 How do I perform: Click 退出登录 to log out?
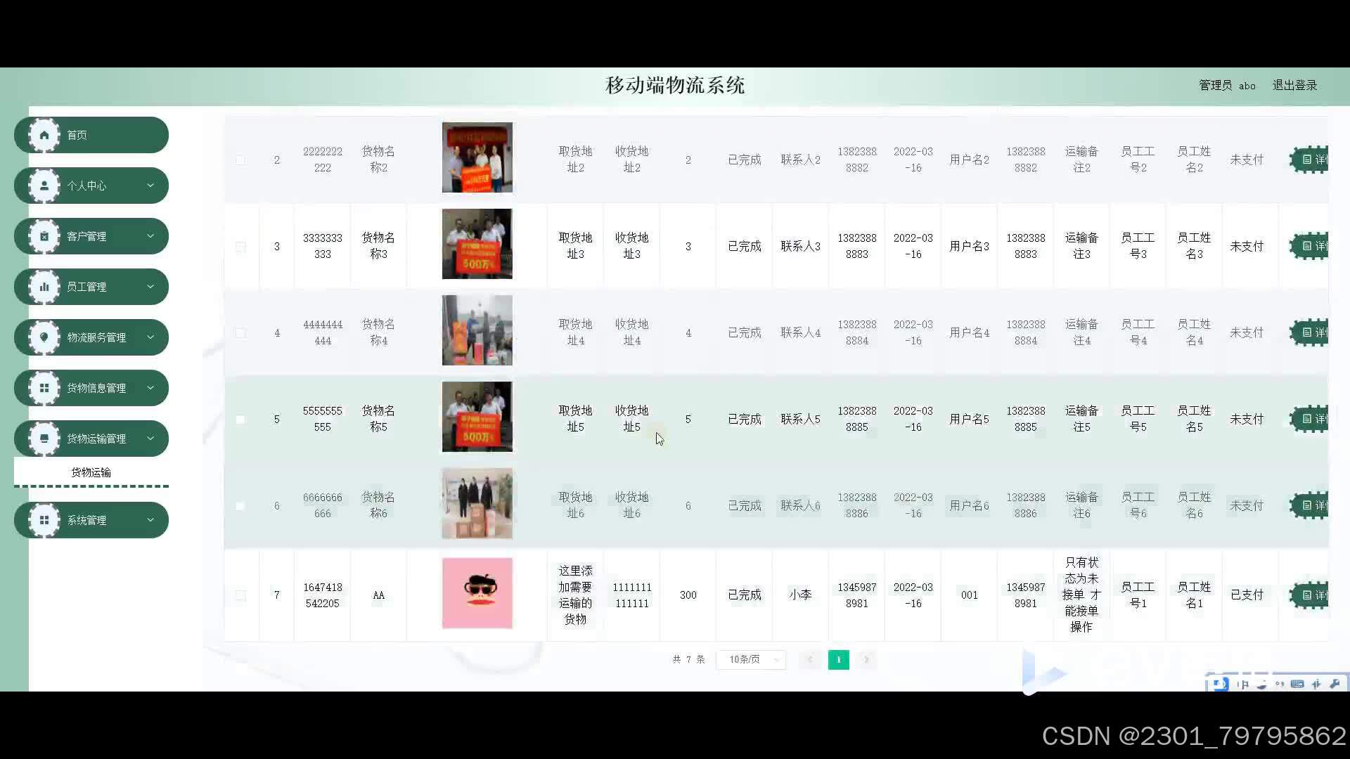(1294, 85)
